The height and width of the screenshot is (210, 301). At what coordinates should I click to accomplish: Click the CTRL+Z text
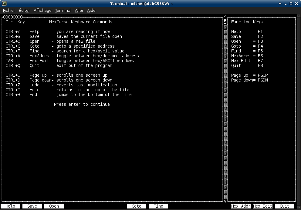pos(13,85)
